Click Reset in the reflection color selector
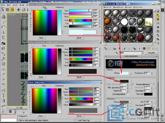 79,77
